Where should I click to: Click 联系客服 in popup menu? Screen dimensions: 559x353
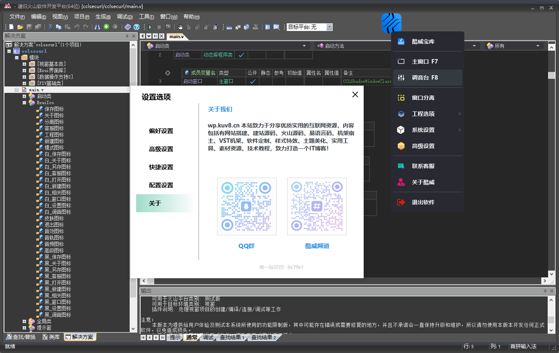[x=427, y=166]
